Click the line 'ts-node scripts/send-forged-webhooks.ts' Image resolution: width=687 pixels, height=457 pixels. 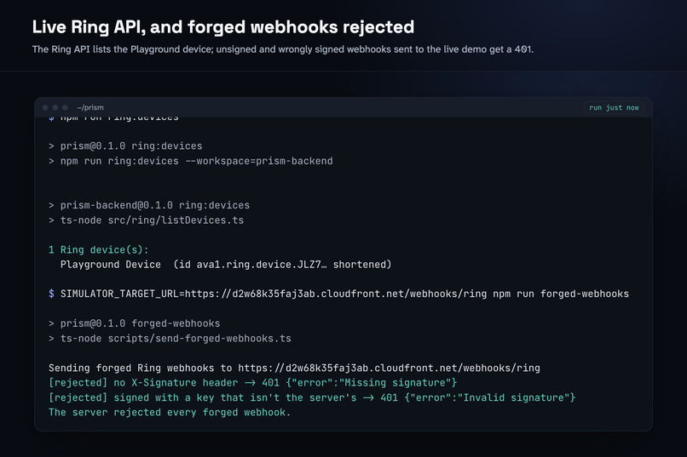pyautogui.click(x=170, y=339)
